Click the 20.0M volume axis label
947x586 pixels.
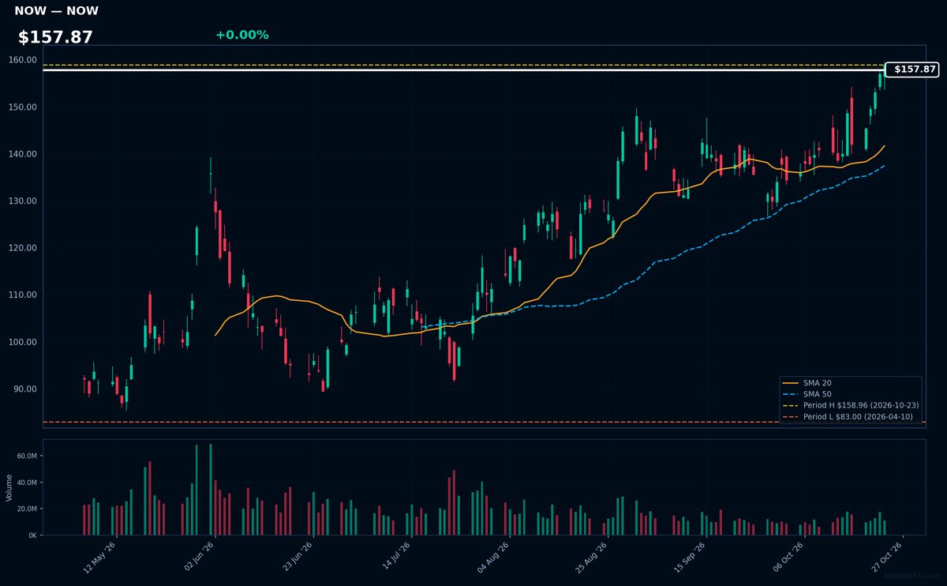[27, 509]
